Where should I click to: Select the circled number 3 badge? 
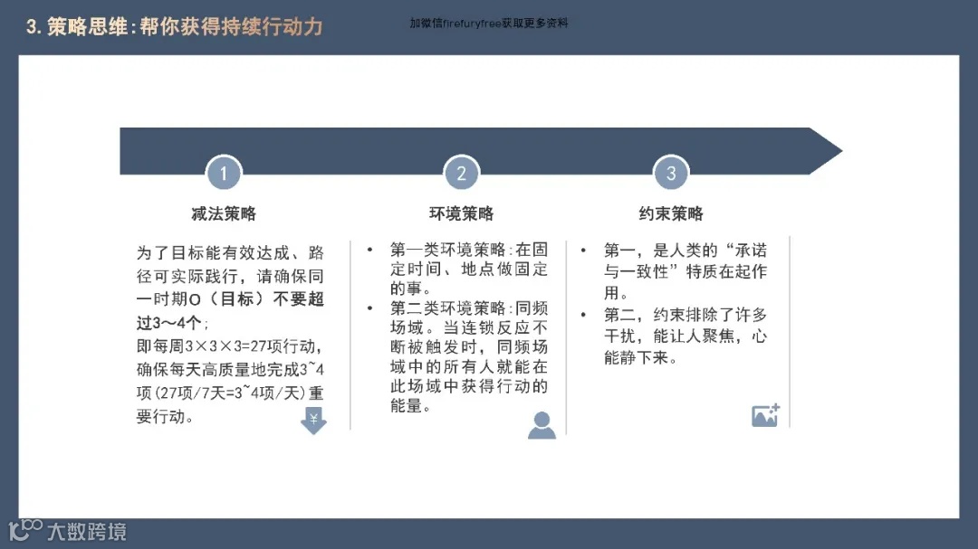pyautogui.click(x=671, y=173)
